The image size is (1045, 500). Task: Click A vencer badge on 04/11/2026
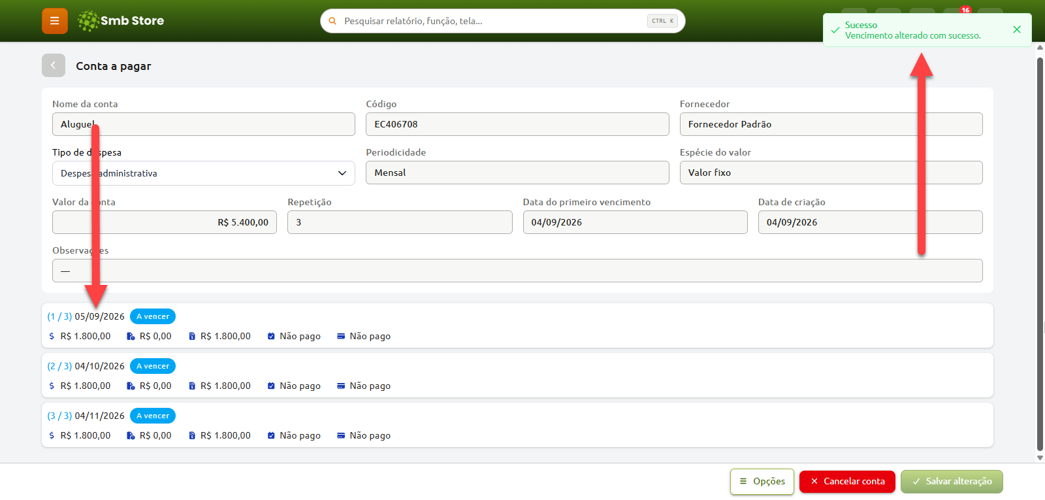pos(153,416)
